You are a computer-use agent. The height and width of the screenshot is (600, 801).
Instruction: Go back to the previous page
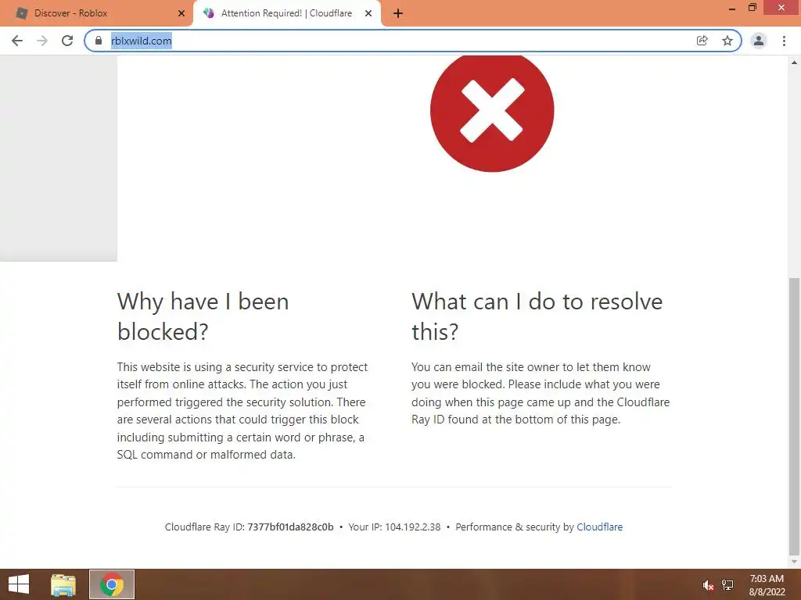[17, 41]
